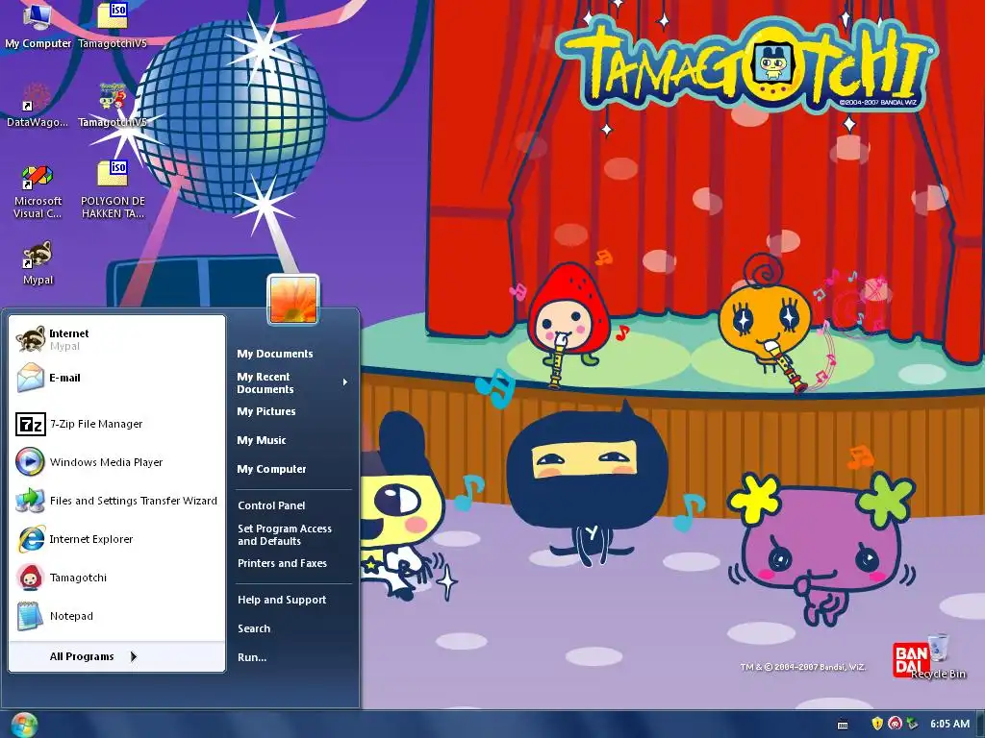
Task: Select the TamagotchiV5 ISO file icon
Action: pos(113,25)
